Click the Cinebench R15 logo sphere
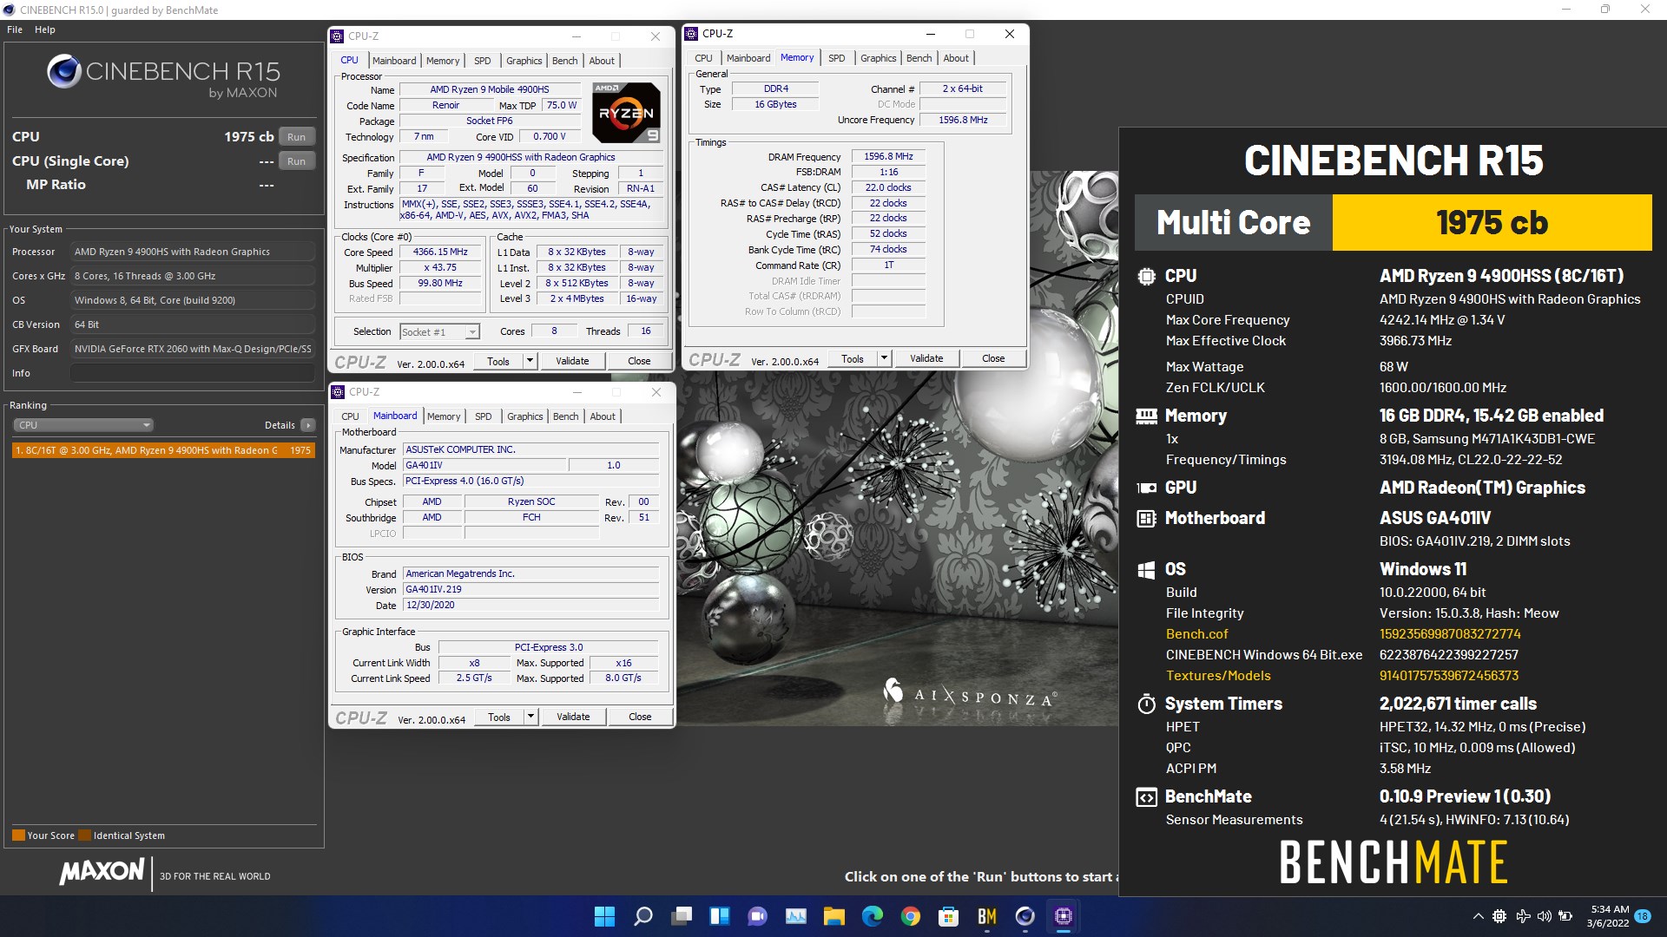This screenshot has width=1667, height=937. tap(64, 71)
